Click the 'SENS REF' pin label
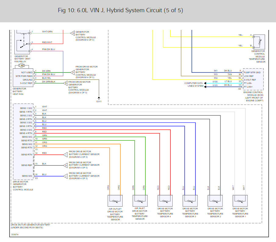Image resolution: width=276 pixels, height=242 pixels. [27, 165]
